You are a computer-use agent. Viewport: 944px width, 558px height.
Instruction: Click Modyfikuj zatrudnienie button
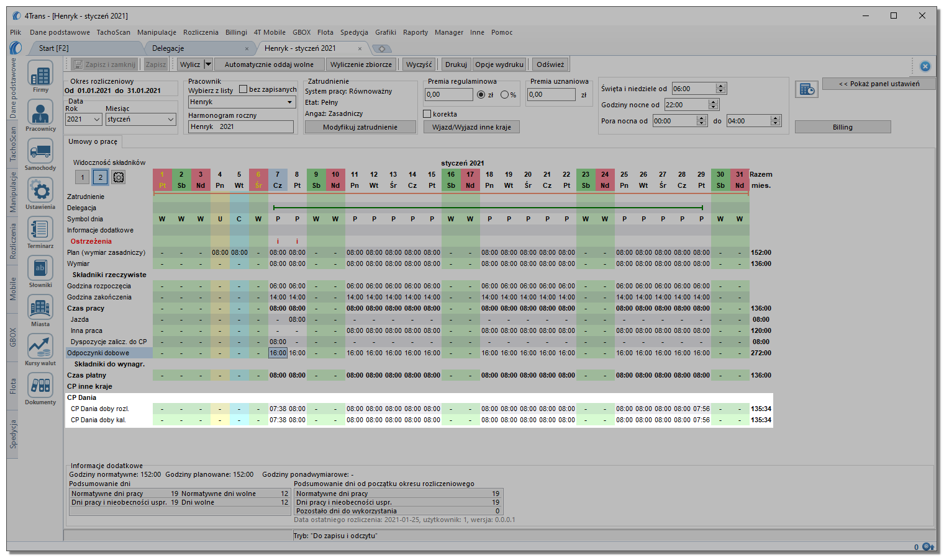coord(360,127)
